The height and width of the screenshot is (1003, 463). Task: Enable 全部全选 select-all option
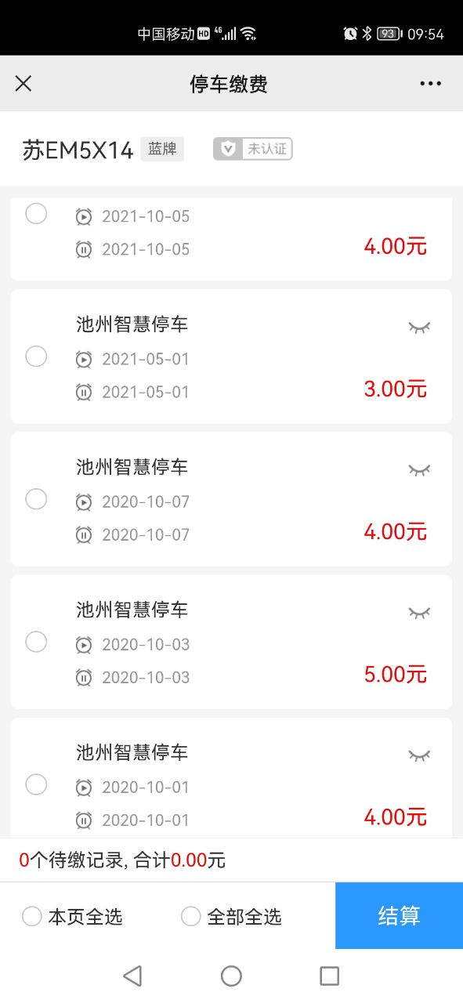(x=231, y=916)
